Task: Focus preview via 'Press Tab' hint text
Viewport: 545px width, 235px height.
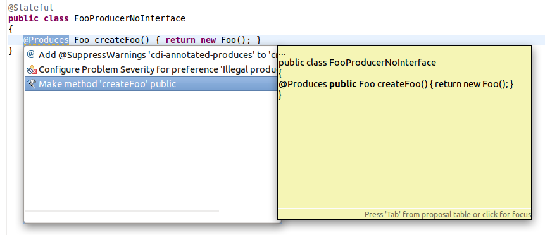Action: point(448,215)
